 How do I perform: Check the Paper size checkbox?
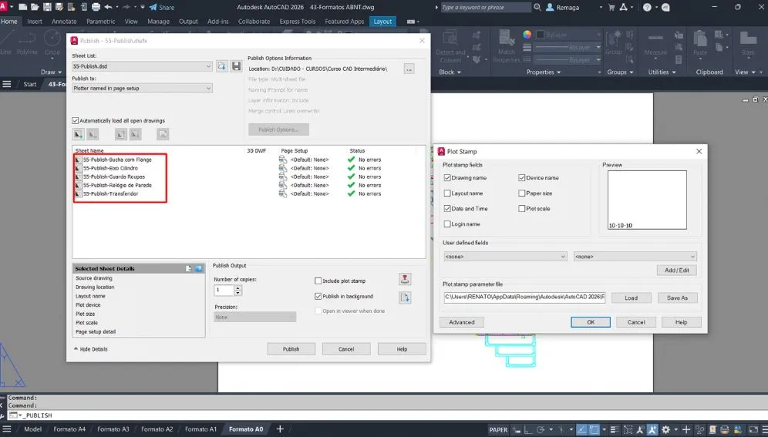[x=522, y=193]
